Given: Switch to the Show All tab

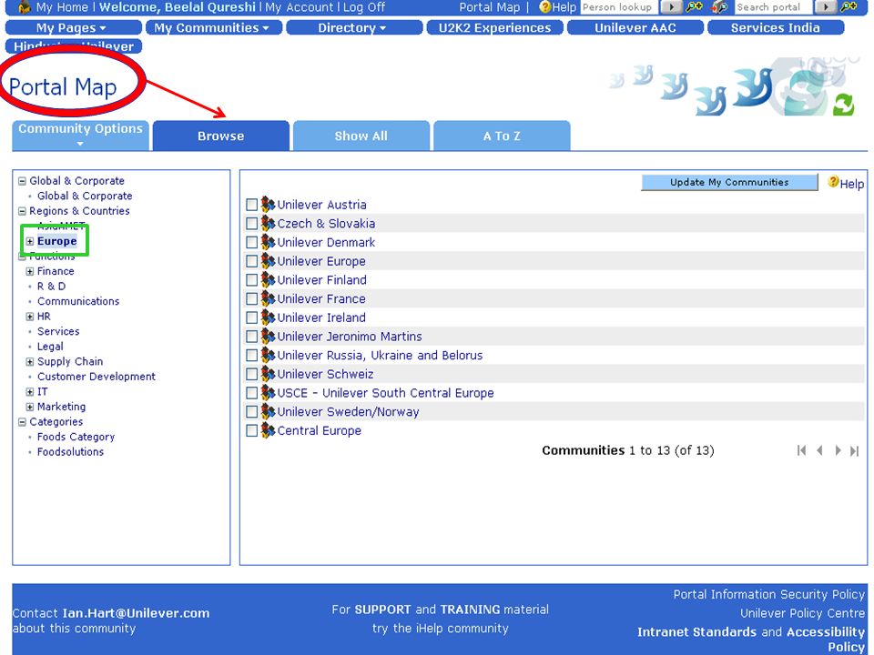Looking at the screenshot, I should [361, 136].
